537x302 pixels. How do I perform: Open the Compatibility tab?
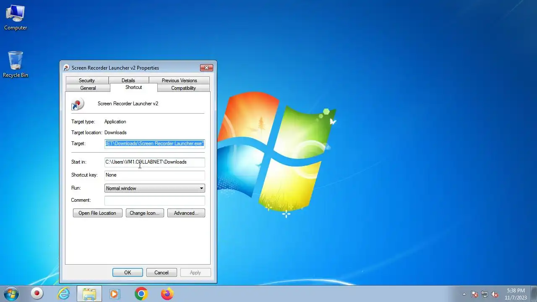point(183,88)
